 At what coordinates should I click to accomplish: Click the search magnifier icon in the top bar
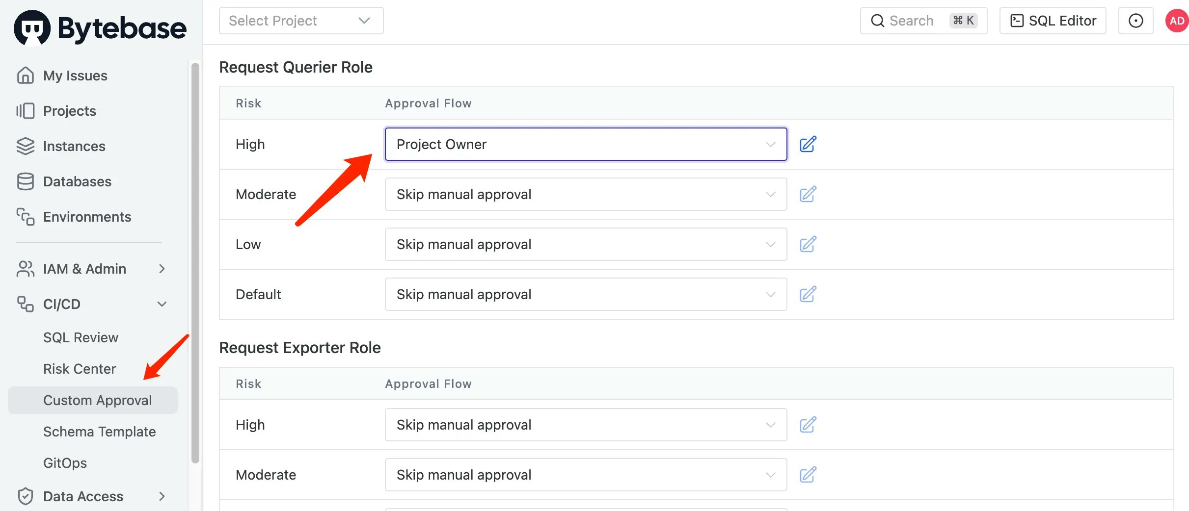click(x=877, y=21)
